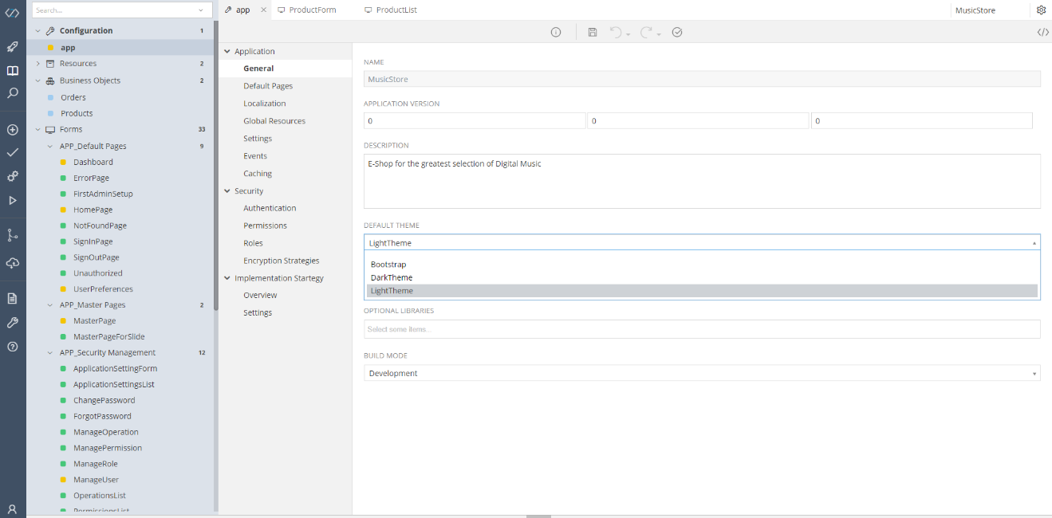Collapse the Forms group in the explorer
The height and width of the screenshot is (518, 1052).
(37, 129)
